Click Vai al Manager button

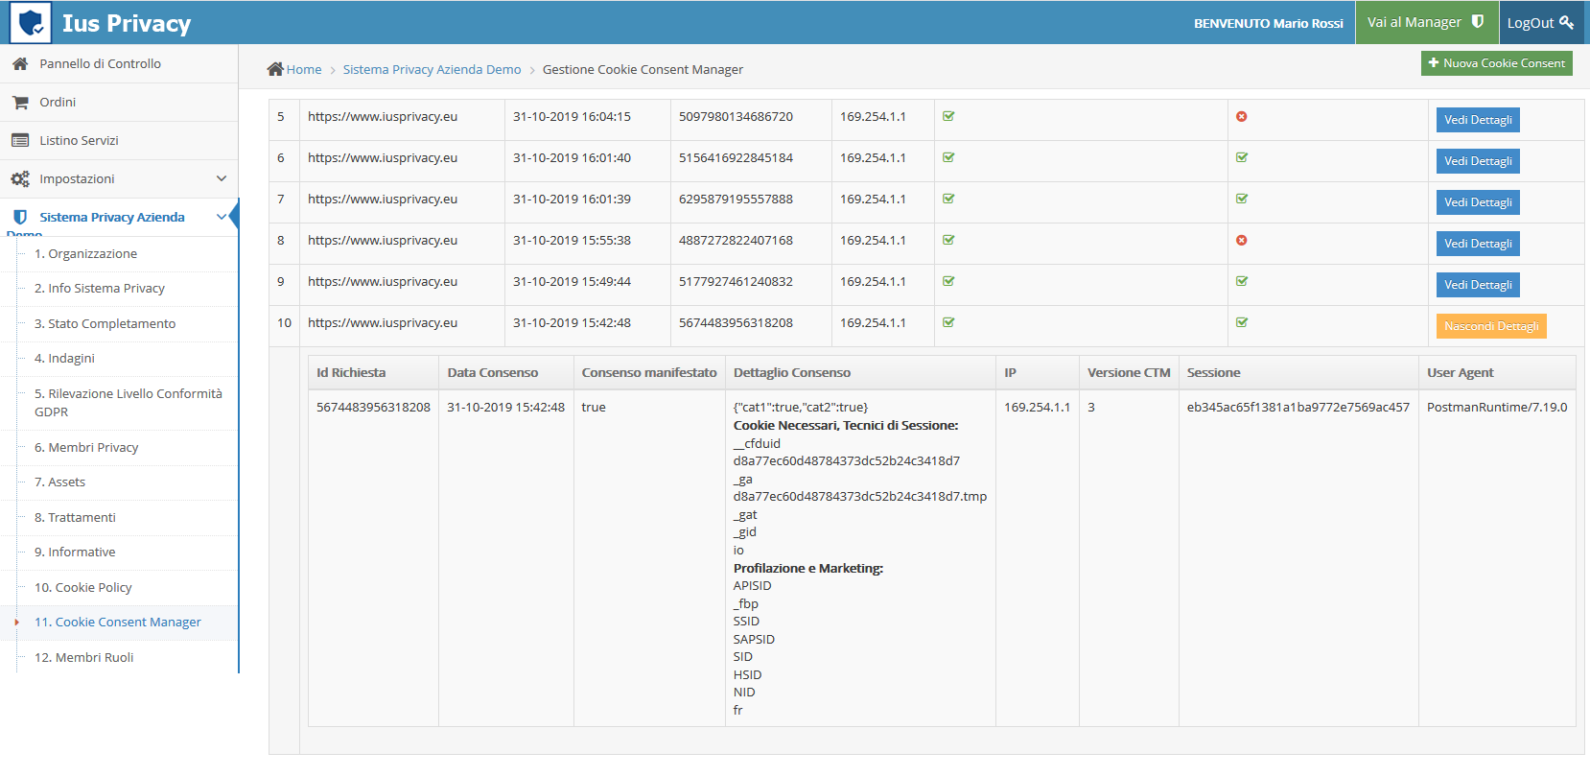(1426, 22)
